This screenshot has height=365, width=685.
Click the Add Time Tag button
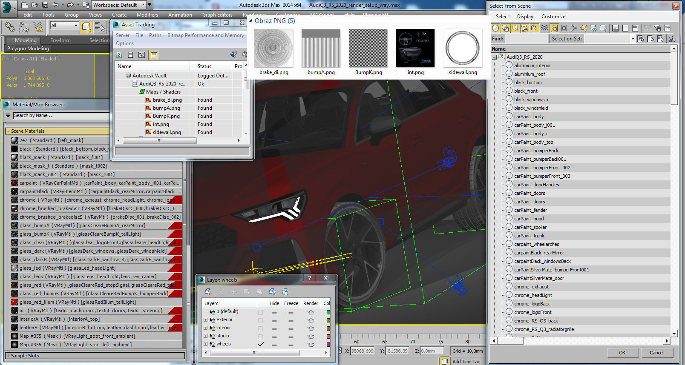(x=466, y=362)
